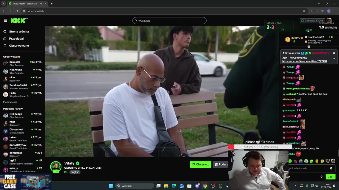This screenshot has width=339, height=190.
Task: Click the Podaruj gift subs button
Action: point(221,164)
